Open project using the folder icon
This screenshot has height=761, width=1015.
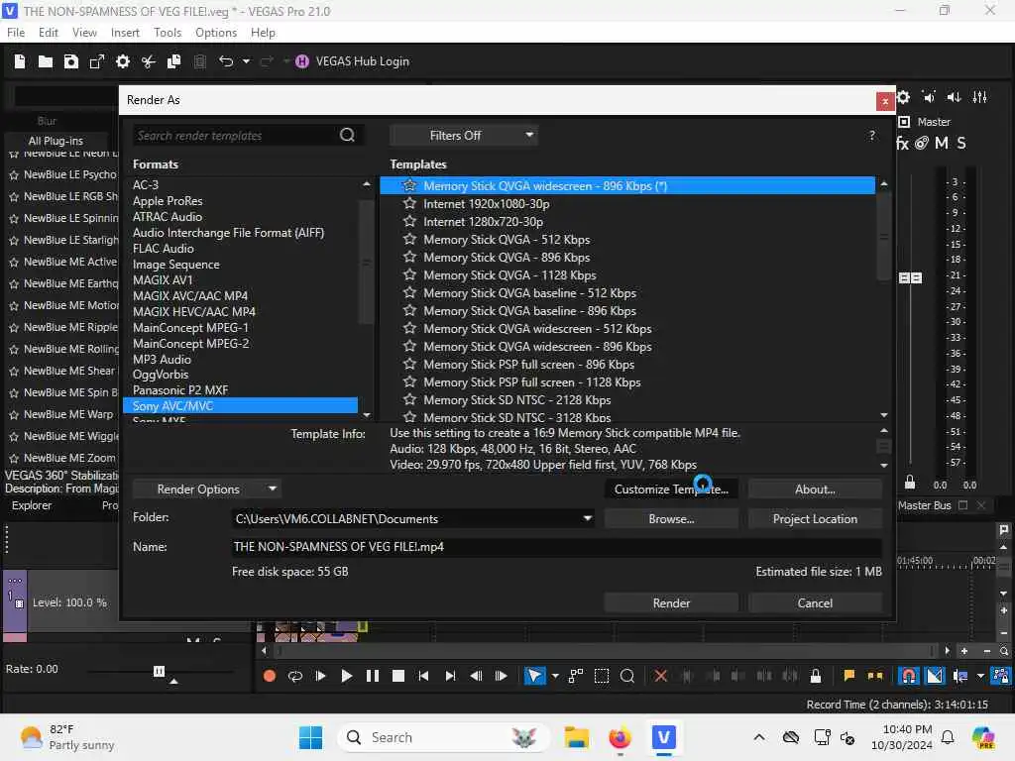[46, 61]
